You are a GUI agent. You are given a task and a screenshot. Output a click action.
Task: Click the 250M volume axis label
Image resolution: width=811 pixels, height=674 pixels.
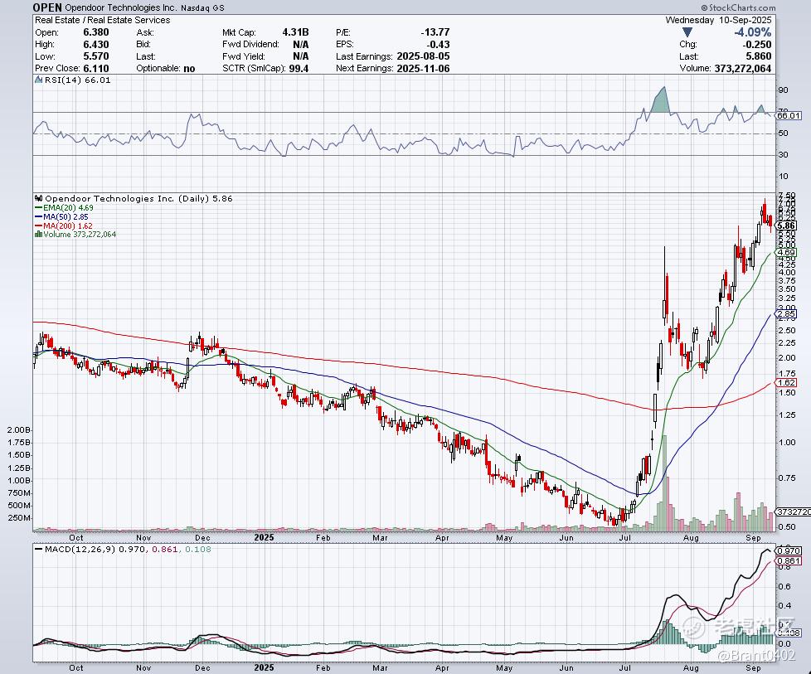[20, 518]
